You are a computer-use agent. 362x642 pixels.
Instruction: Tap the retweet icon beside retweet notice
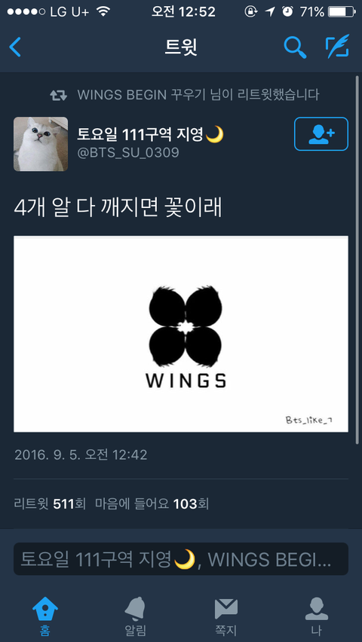point(59,96)
